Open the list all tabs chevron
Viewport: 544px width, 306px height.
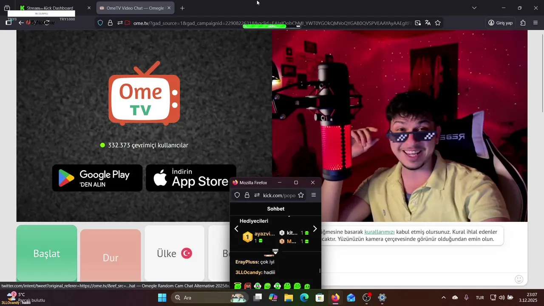click(474, 8)
